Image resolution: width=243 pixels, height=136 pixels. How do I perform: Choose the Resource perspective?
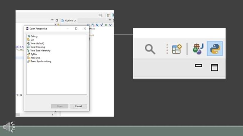coord(34,58)
